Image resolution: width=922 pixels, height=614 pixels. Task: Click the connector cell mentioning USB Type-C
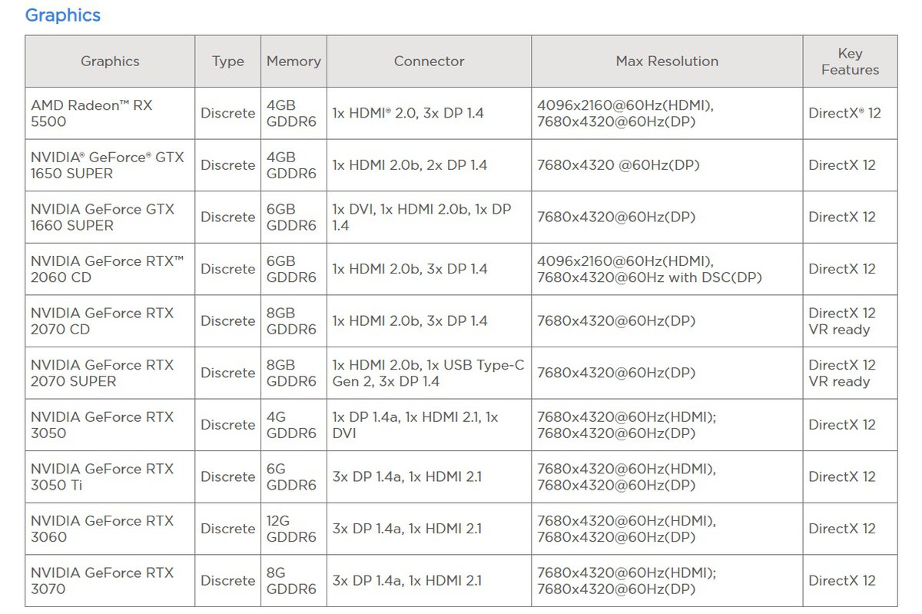428,373
